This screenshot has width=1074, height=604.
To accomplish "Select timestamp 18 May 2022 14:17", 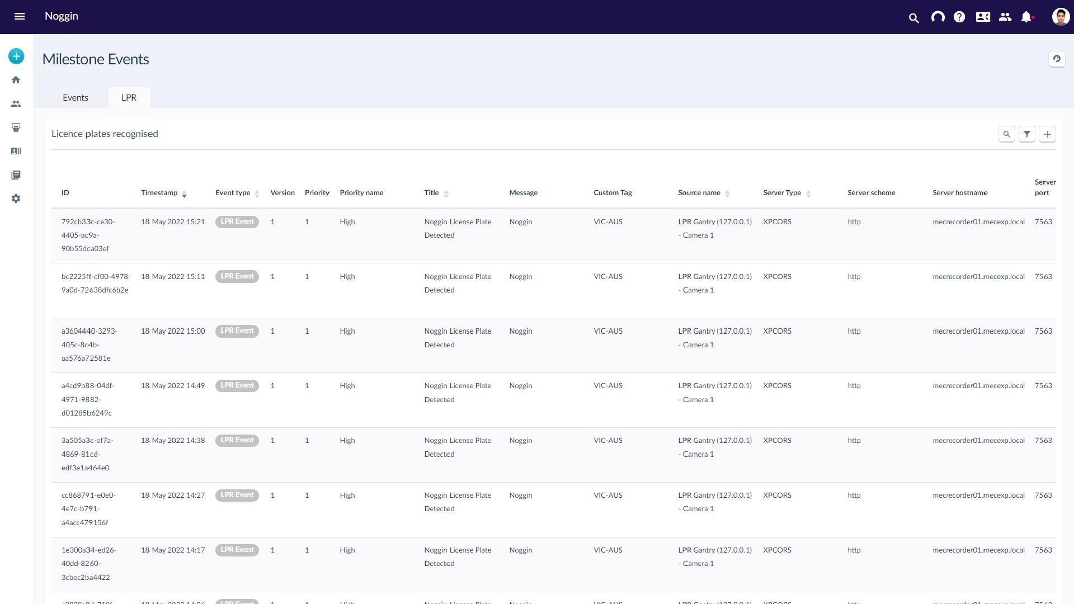I will point(173,550).
